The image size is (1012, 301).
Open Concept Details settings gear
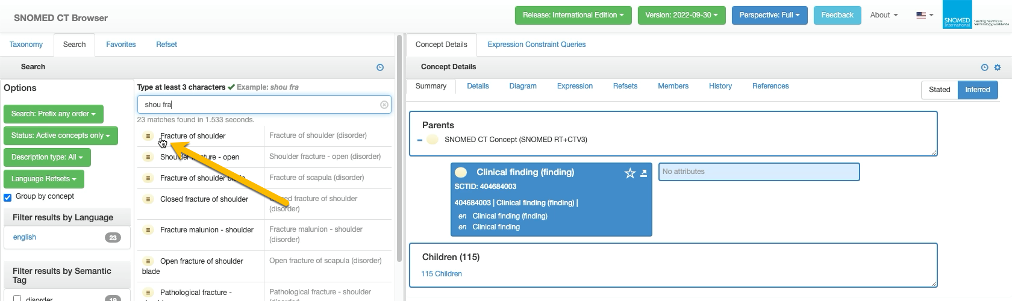click(x=998, y=67)
